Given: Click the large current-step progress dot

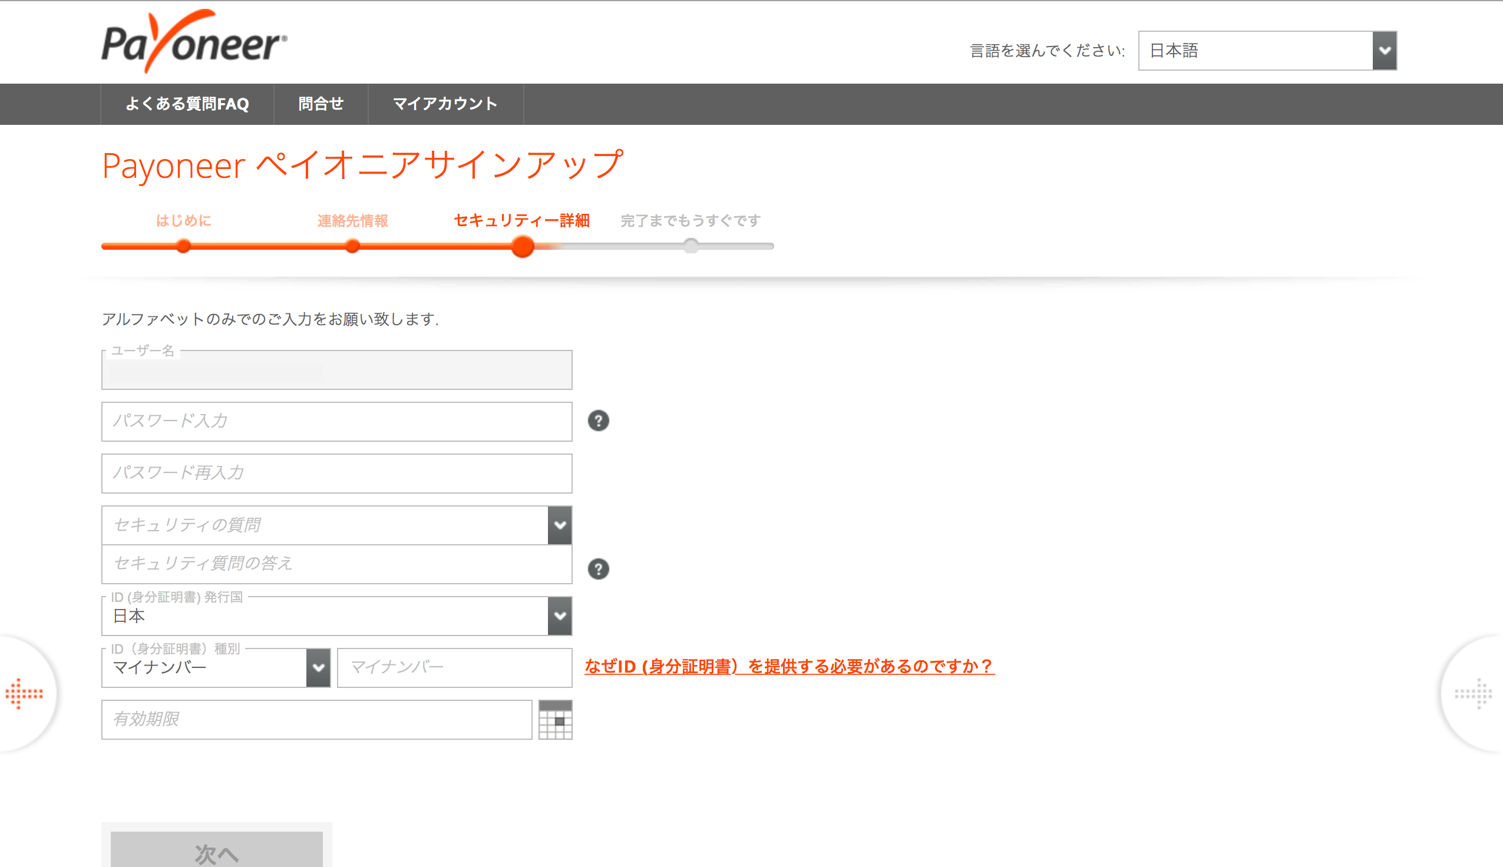Looking at the screenshot, I should (522, 247).
